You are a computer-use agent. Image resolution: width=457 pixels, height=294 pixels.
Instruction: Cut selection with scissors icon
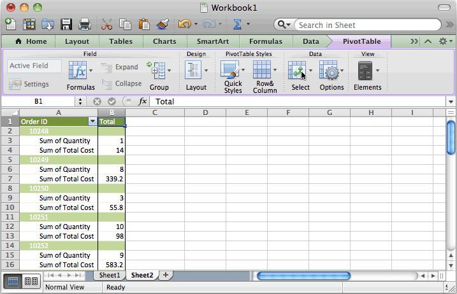click(106, 24)
